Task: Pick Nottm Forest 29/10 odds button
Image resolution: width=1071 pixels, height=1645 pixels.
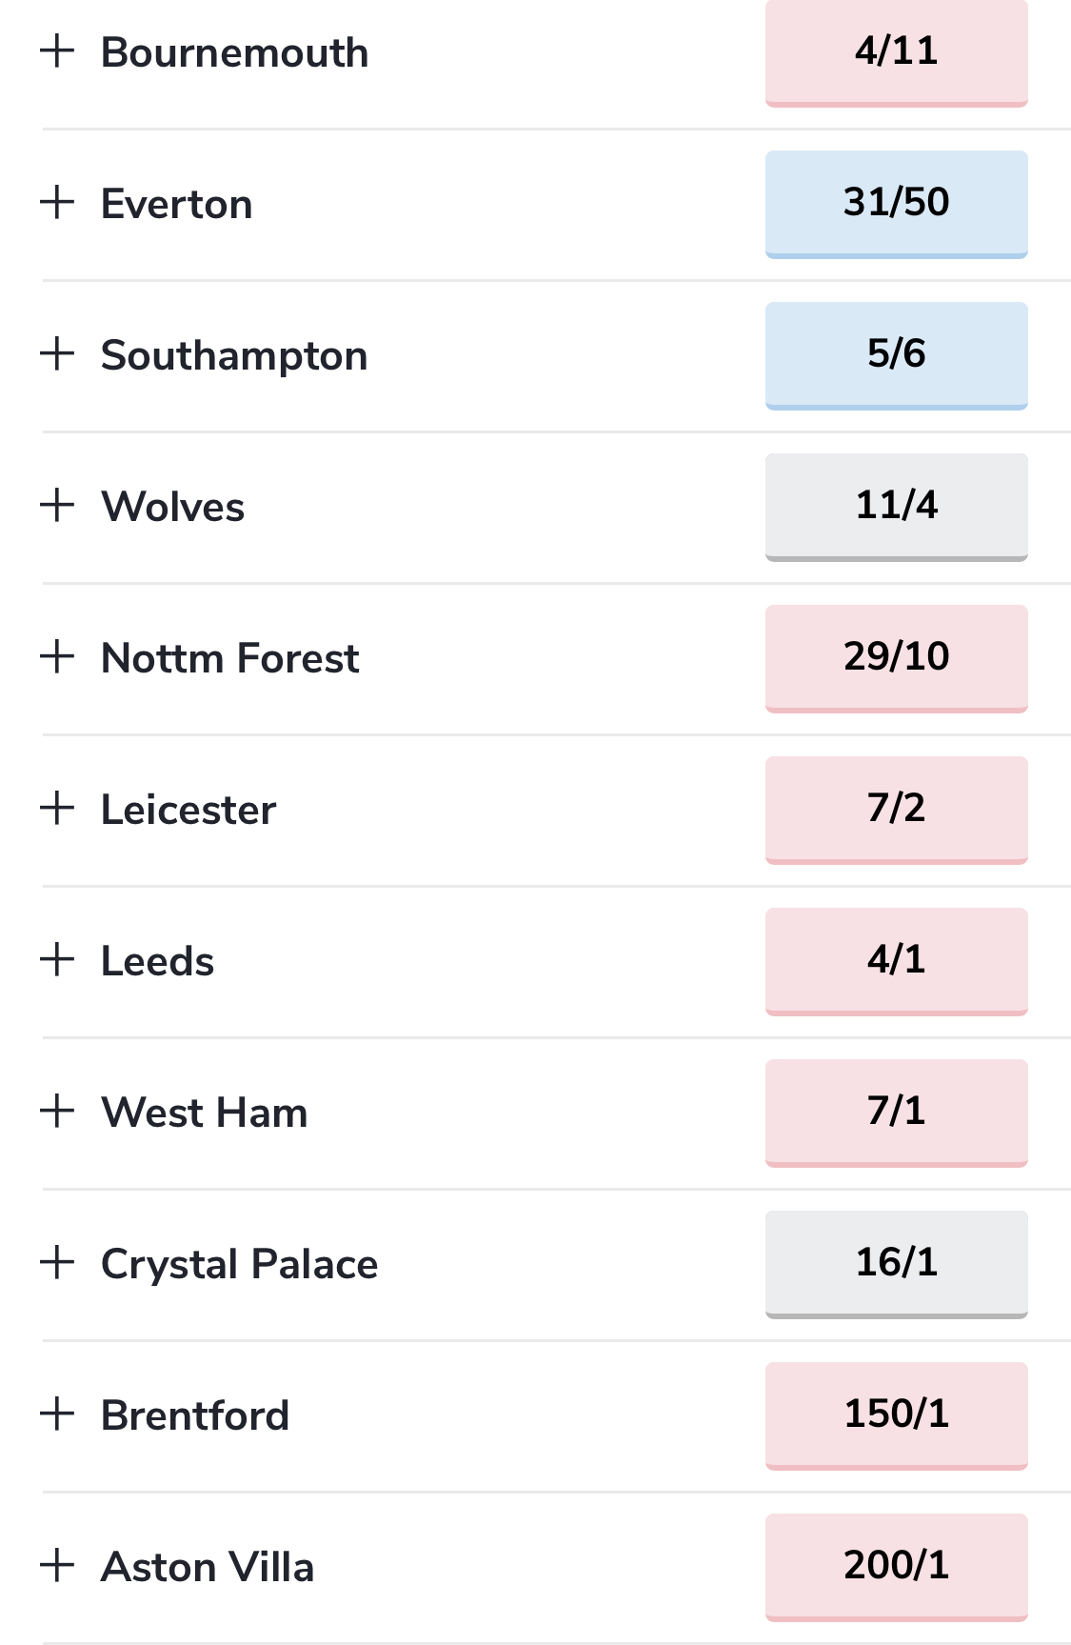Action: [x=897, y=659]
